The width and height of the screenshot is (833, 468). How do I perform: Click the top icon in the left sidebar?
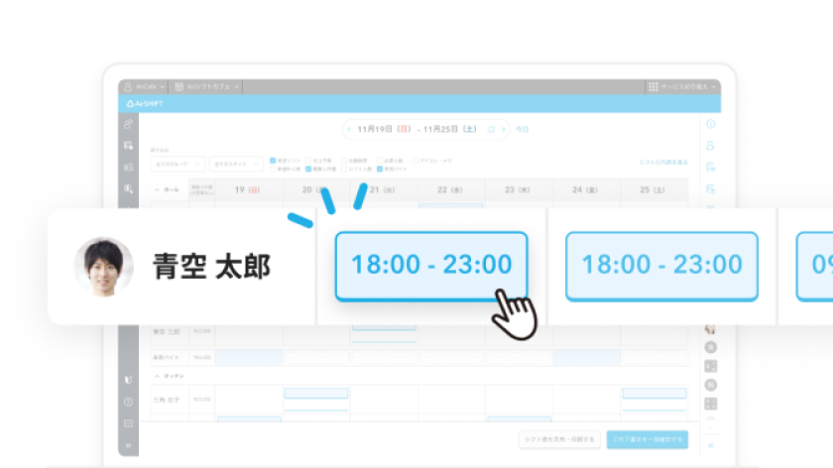click(128, 124)
